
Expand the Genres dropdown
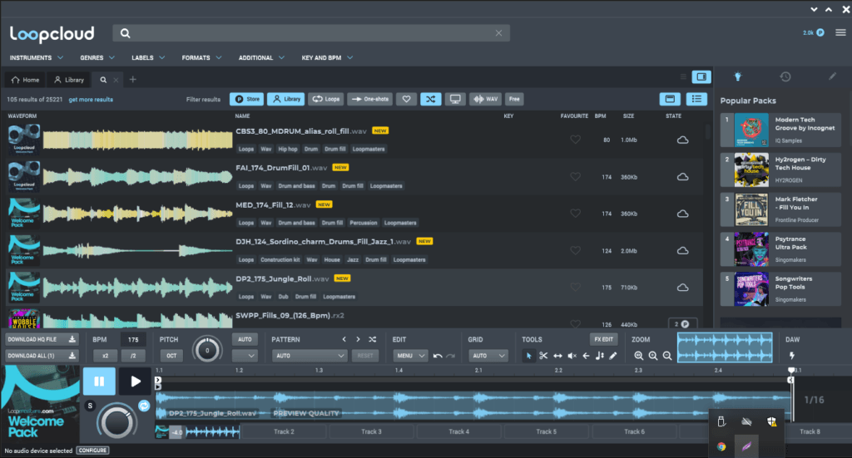[x=97, y=57]
